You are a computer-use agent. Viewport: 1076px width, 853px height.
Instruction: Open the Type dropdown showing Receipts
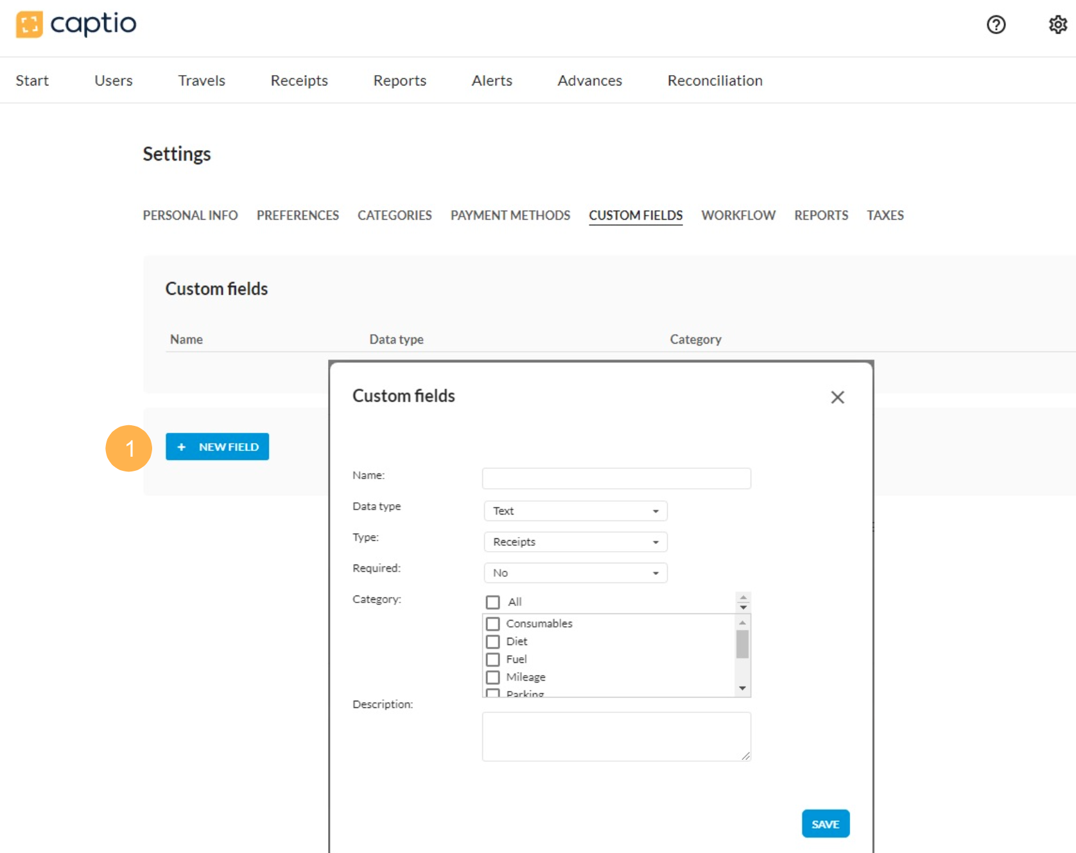coord(575,541)
